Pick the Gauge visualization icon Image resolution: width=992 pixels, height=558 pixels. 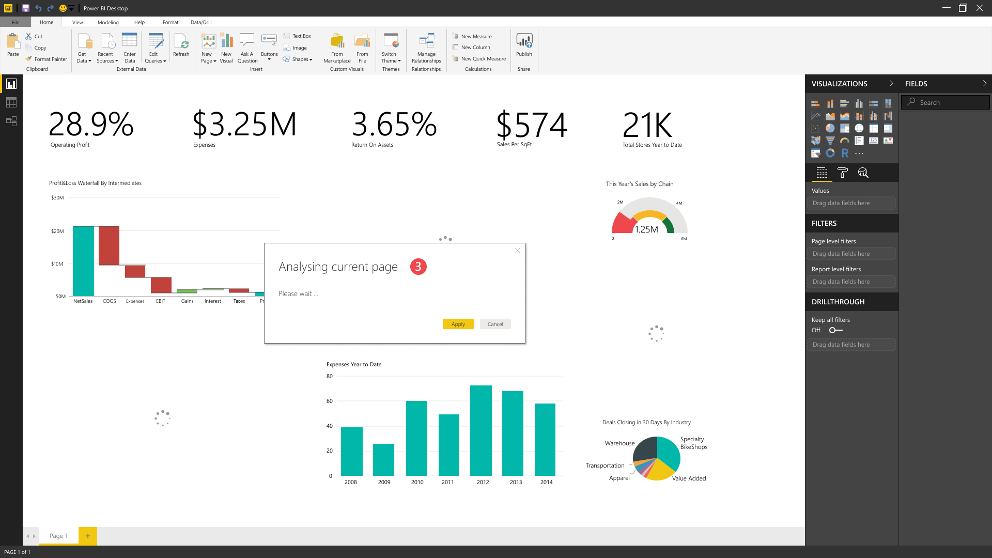[844, 141]
